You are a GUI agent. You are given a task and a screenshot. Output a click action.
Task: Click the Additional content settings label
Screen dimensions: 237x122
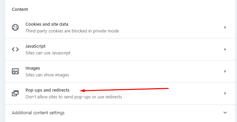[x=38, y=113]
